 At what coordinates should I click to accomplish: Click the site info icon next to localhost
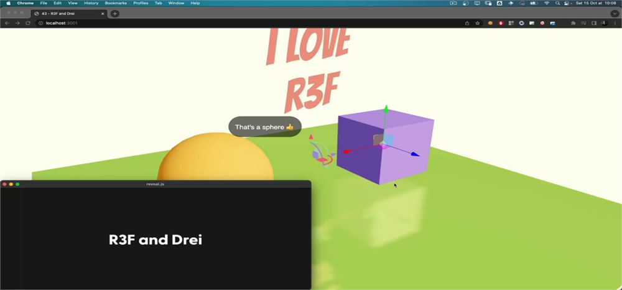click(x=40, y=23)
